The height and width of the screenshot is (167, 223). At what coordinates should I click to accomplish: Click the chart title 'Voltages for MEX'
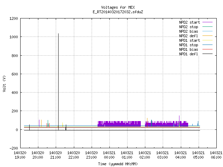118,7
